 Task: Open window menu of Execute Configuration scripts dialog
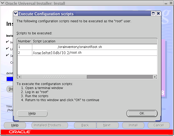[x=16, y=13]
